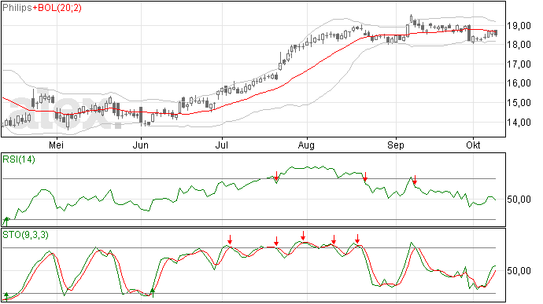Click the 15,00 price axis value
Viewport: 543px width, 304px height.
click(x=519, y=103)
